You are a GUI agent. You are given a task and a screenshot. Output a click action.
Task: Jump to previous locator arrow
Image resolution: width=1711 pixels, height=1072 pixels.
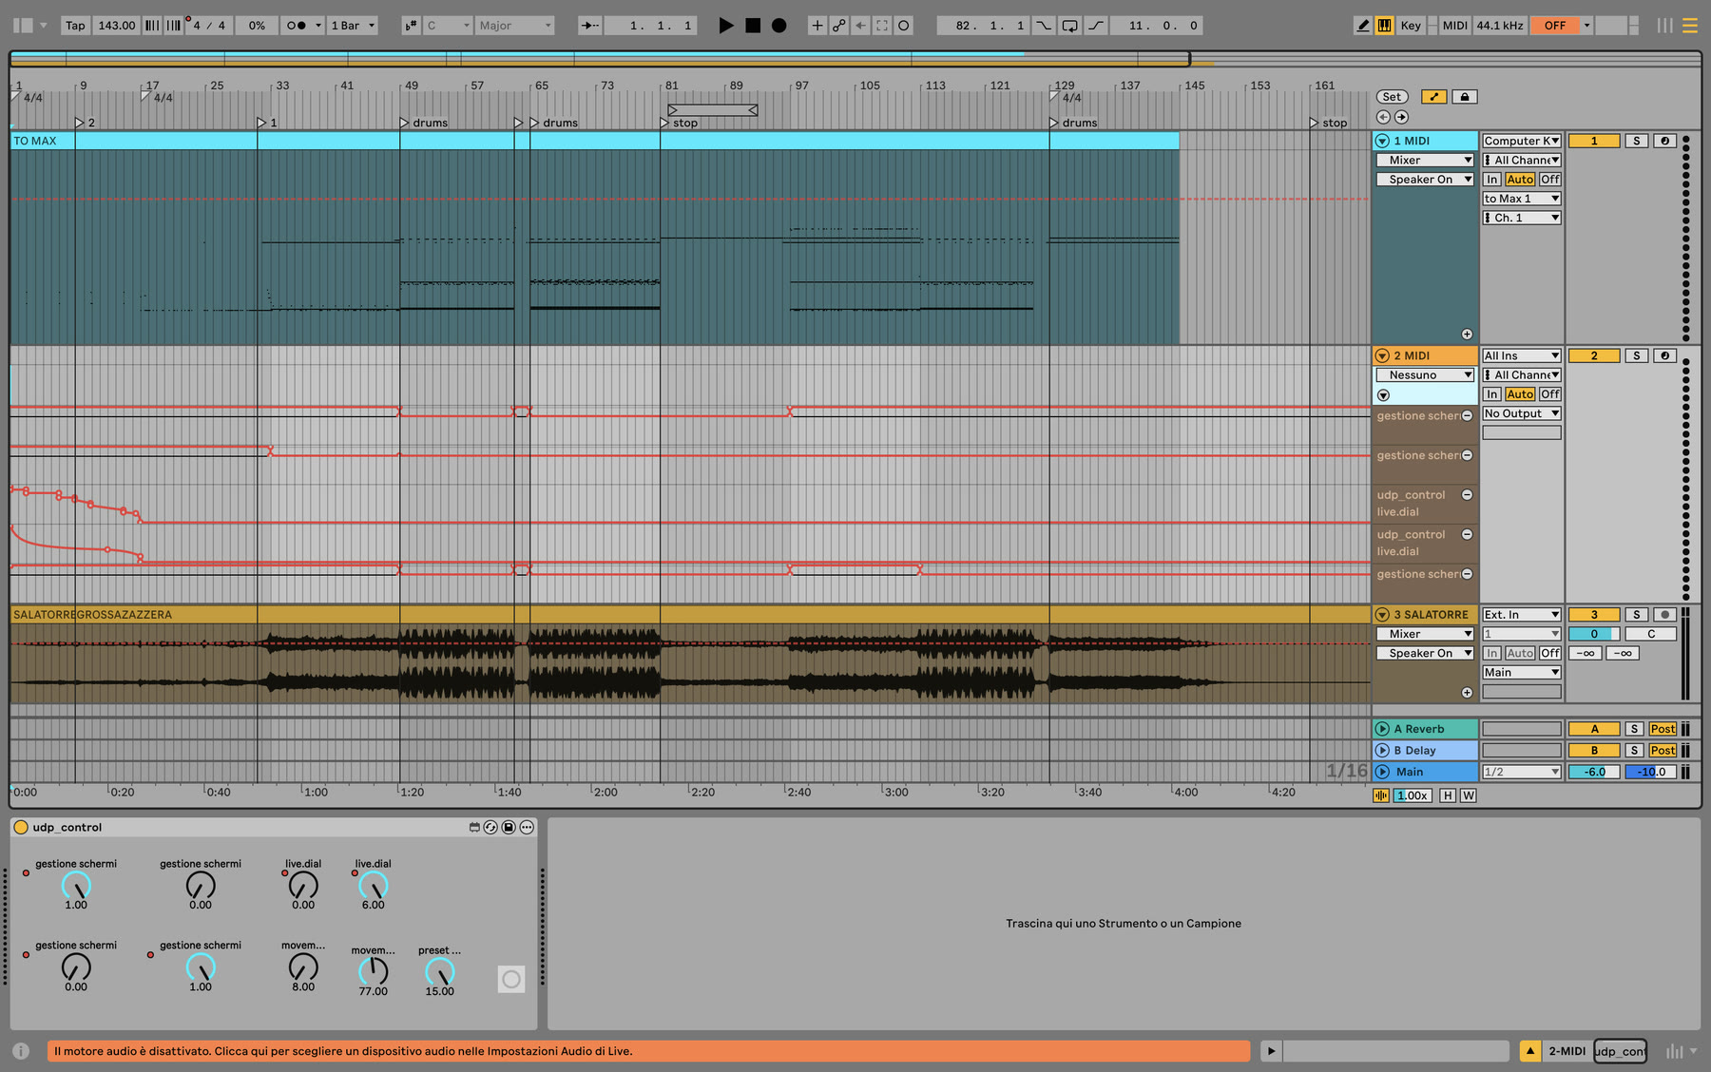(1383, 117)
